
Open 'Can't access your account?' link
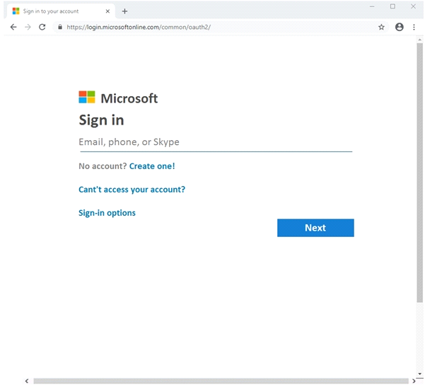[132, 190]
